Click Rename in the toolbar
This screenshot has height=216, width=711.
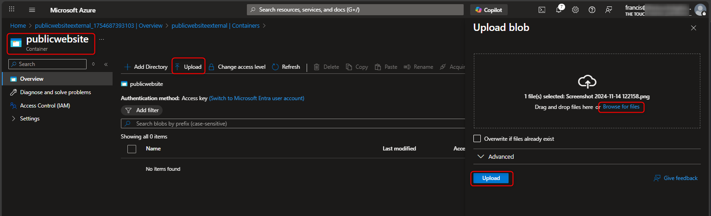pyautogui.click(x=418, y=67)
